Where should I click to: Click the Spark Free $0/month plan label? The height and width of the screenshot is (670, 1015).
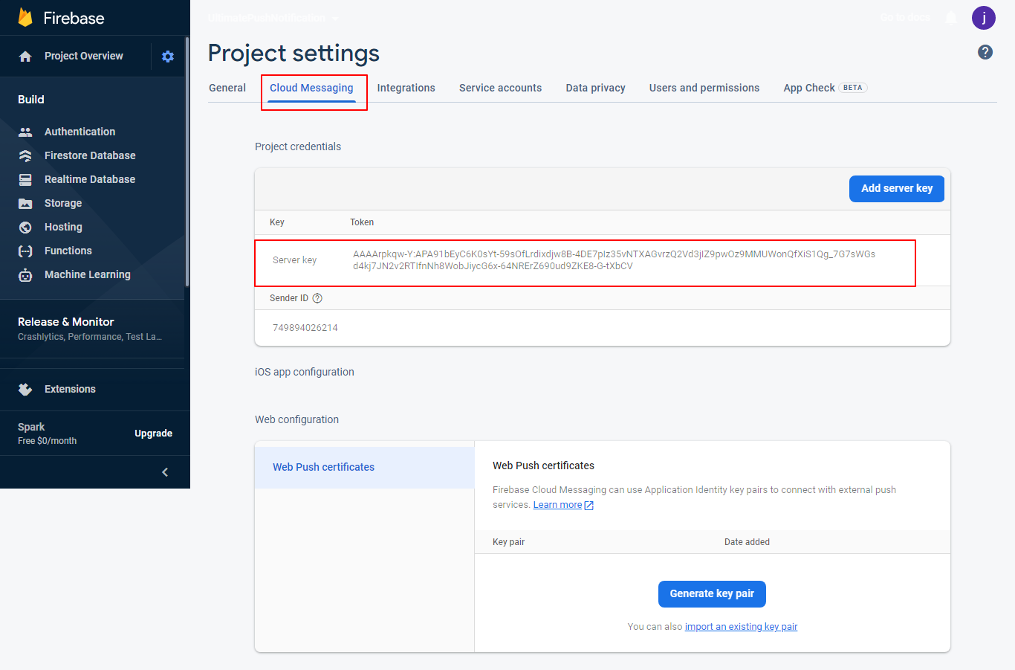(48, 434)
